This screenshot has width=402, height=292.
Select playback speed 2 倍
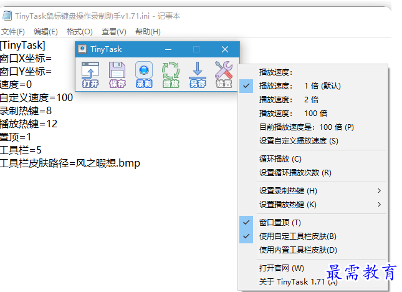click(x=313, y=100)
